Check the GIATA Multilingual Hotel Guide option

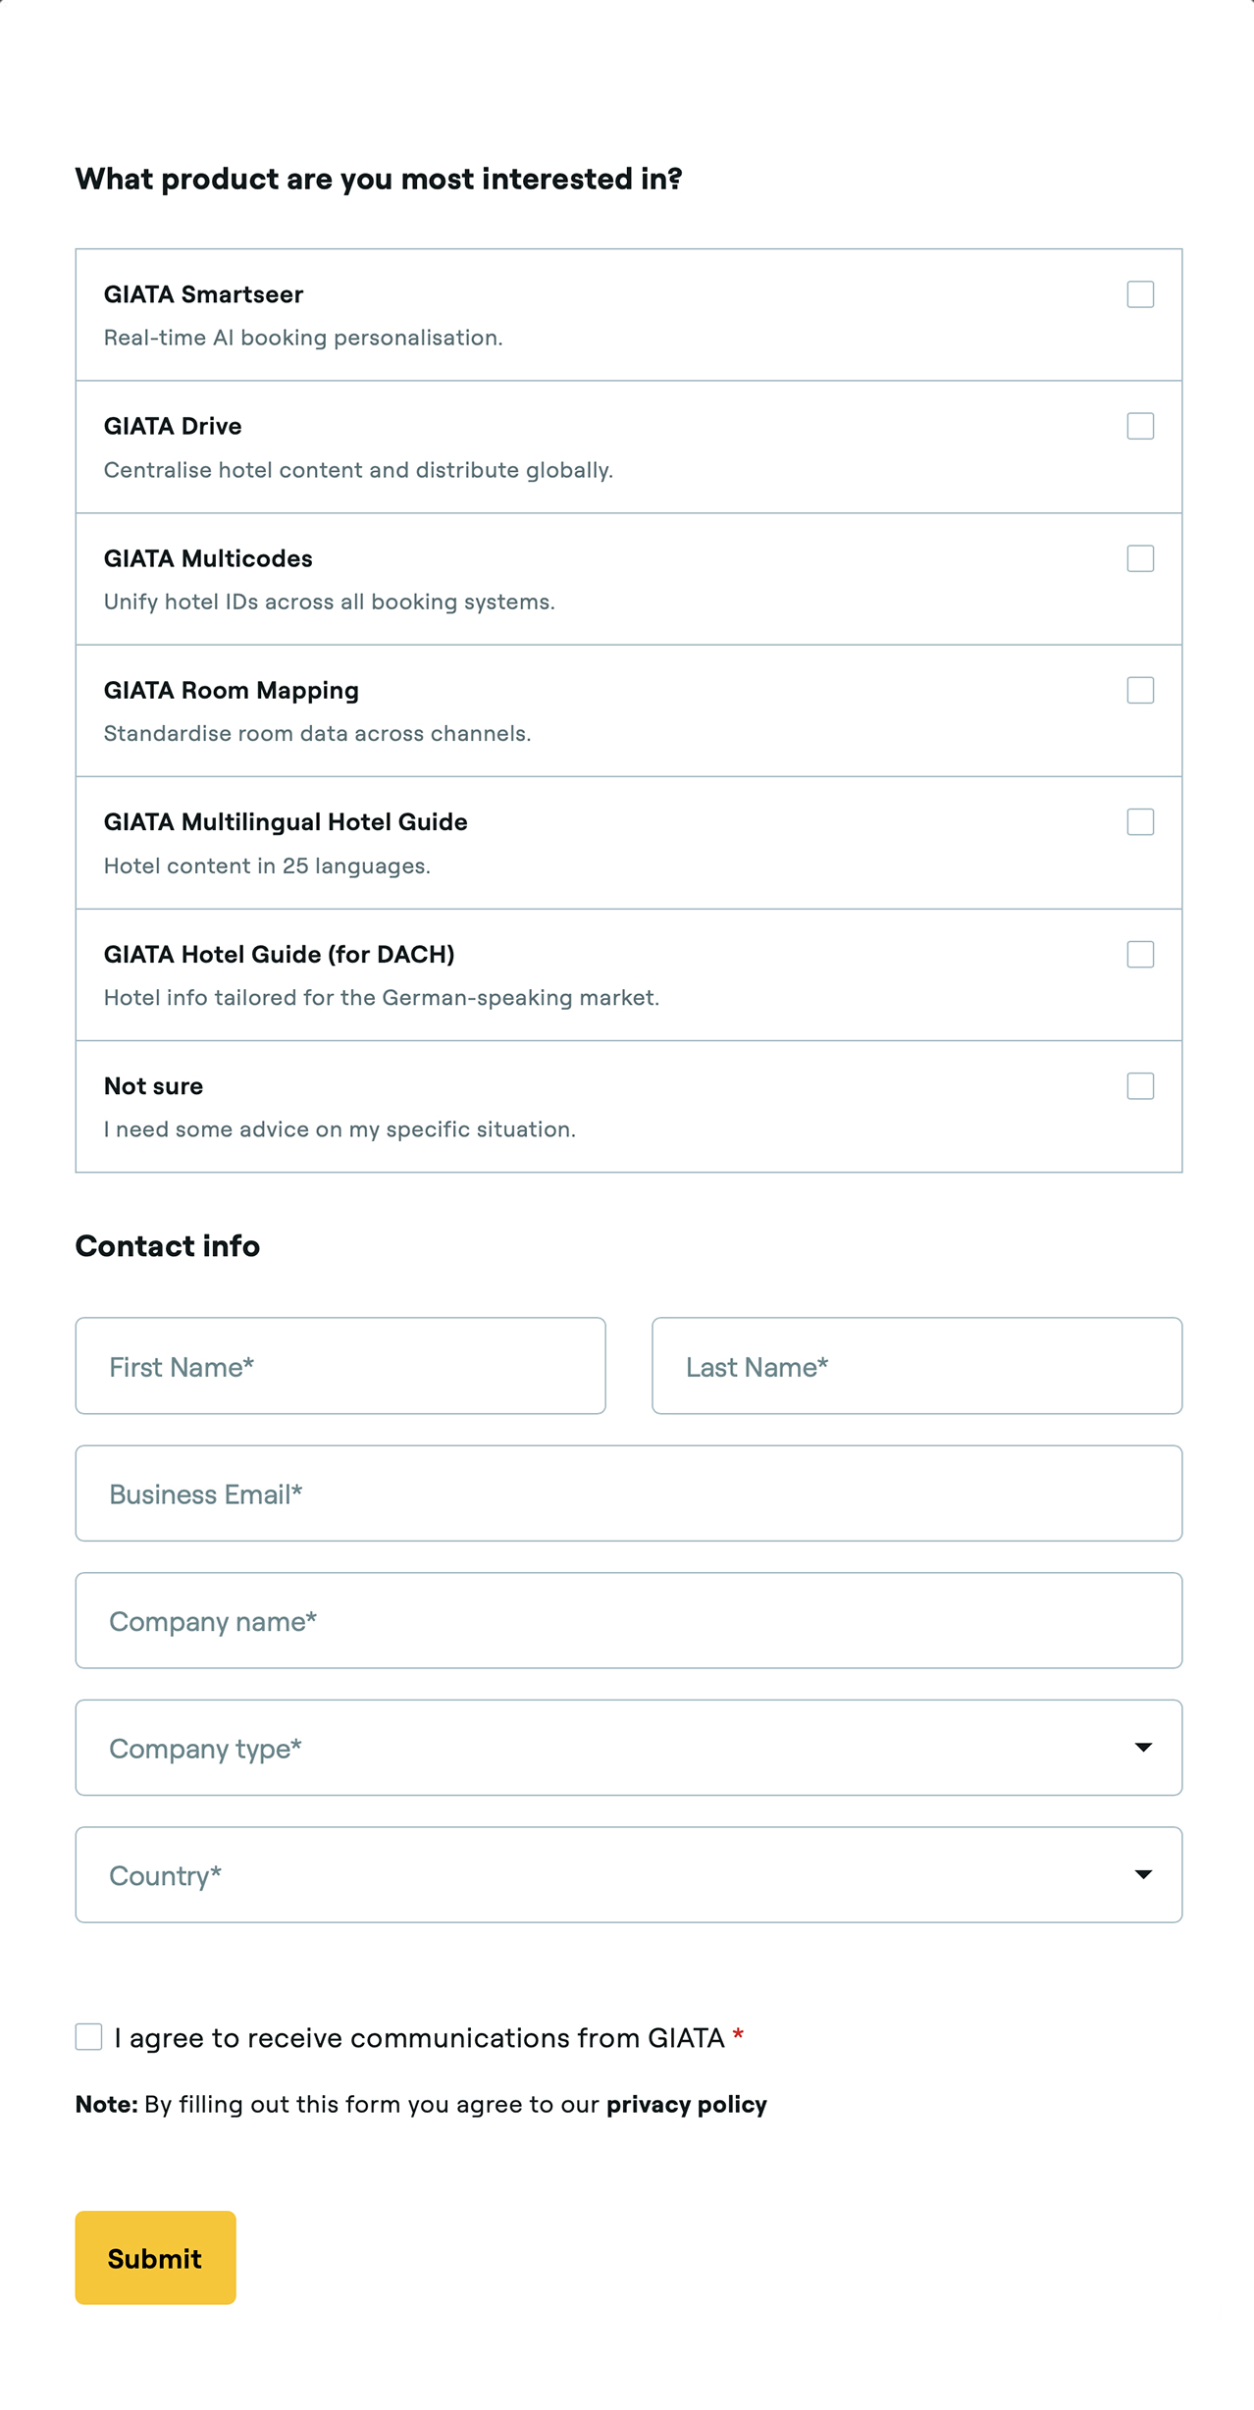(x=1139, y=822)
